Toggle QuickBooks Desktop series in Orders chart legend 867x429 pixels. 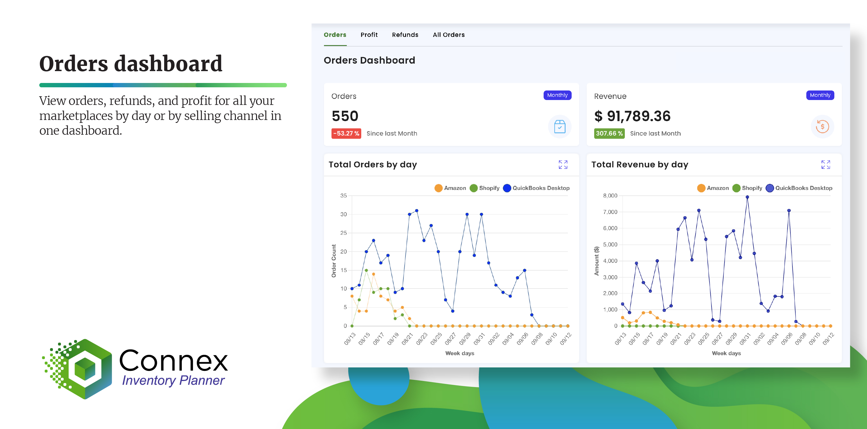(536, 188)
